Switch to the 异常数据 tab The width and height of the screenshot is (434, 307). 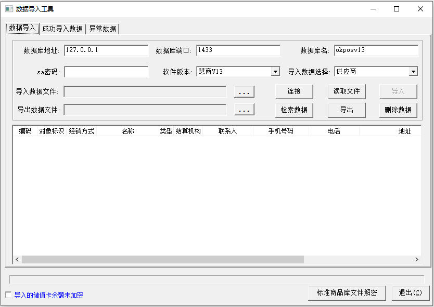click(x=102, y=29)
